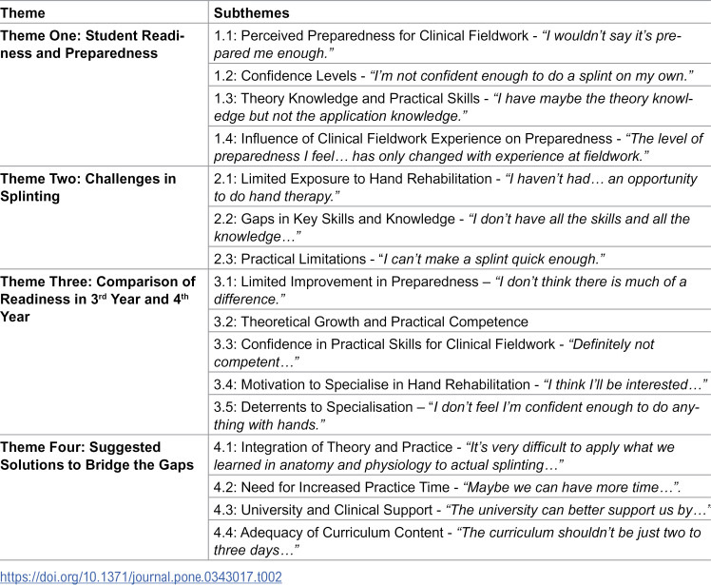711x585 pixels.
Task: Select subtheme 4.3 University and Clinical Support
Action: point(460,510)
